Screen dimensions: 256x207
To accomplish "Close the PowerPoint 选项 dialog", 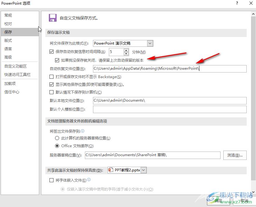I will pos(251,3).
